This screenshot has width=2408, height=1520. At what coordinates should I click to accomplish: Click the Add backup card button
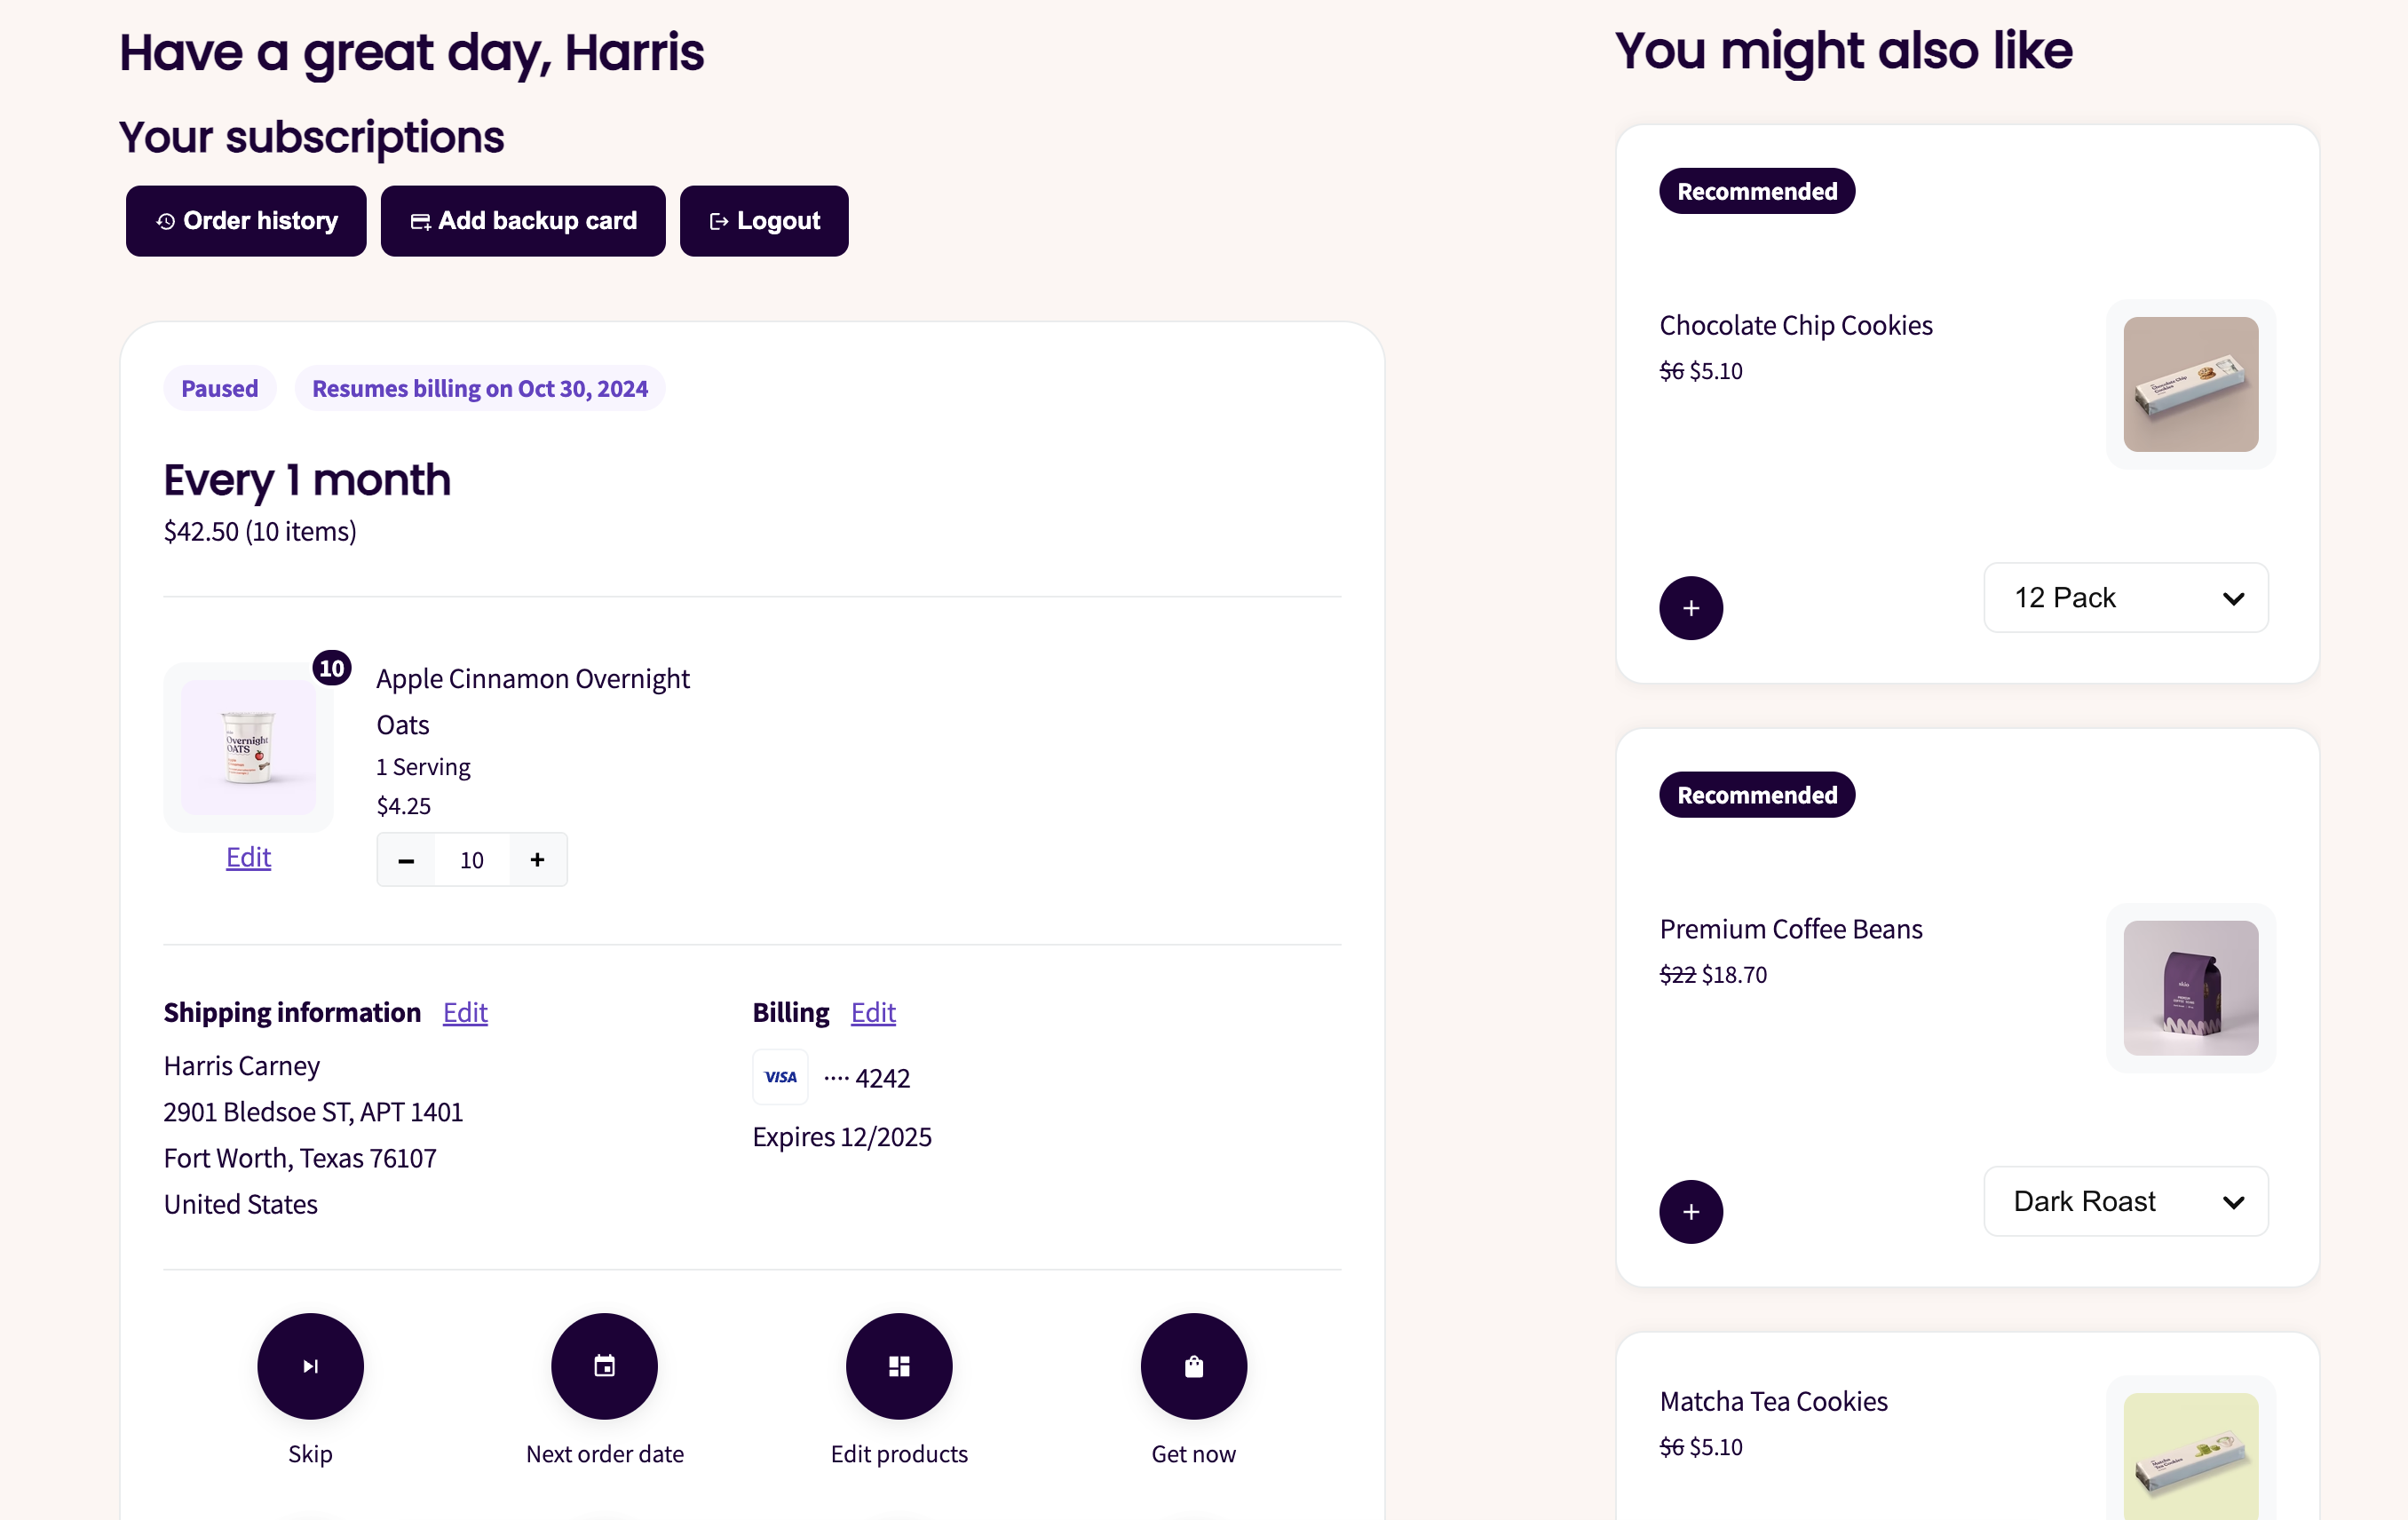[523, 221]
